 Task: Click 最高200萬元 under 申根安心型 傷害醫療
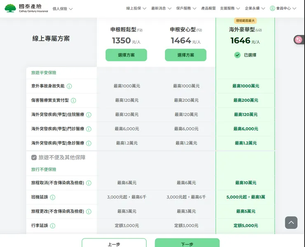(x=186, y=101)
